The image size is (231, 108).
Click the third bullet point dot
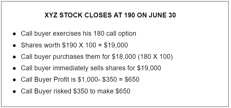point(14,57)
